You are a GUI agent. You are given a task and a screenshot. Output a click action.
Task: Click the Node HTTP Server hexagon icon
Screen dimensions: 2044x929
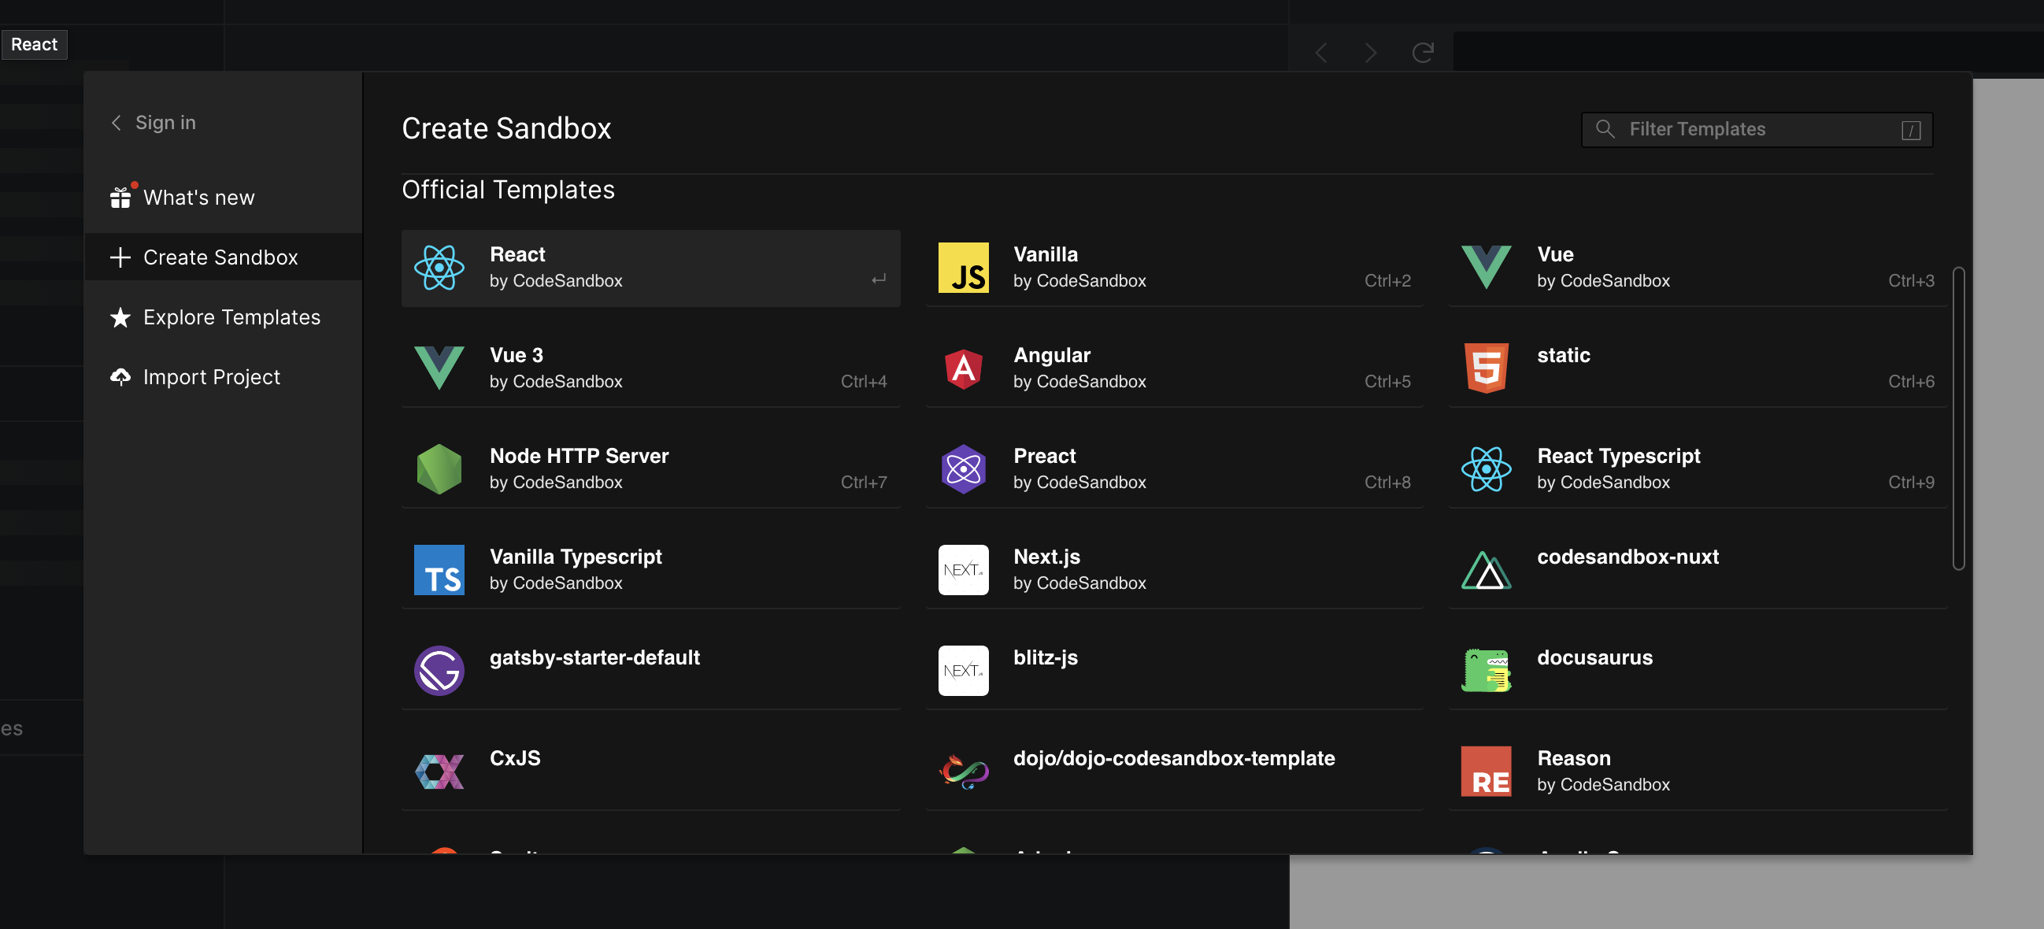pos(439,469)
